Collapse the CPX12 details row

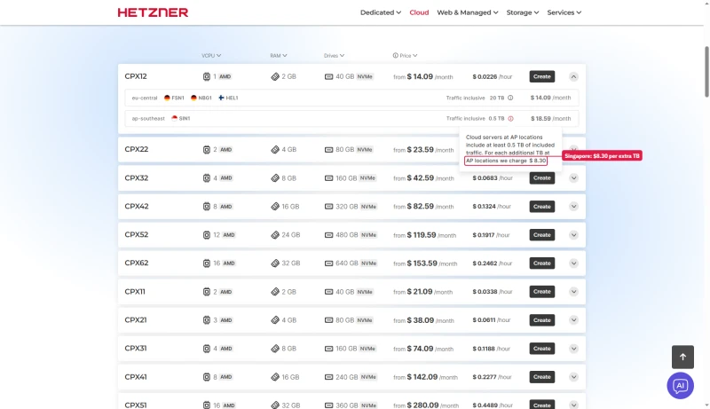[573, 77]
